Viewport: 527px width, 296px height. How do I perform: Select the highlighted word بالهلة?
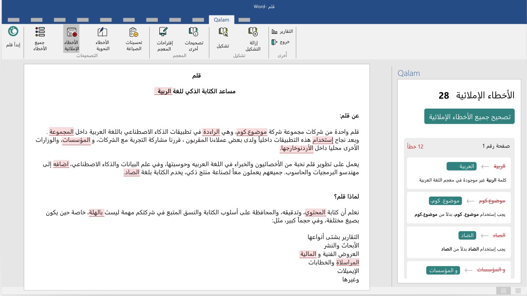pyautogui.click(x=96, y=212)
